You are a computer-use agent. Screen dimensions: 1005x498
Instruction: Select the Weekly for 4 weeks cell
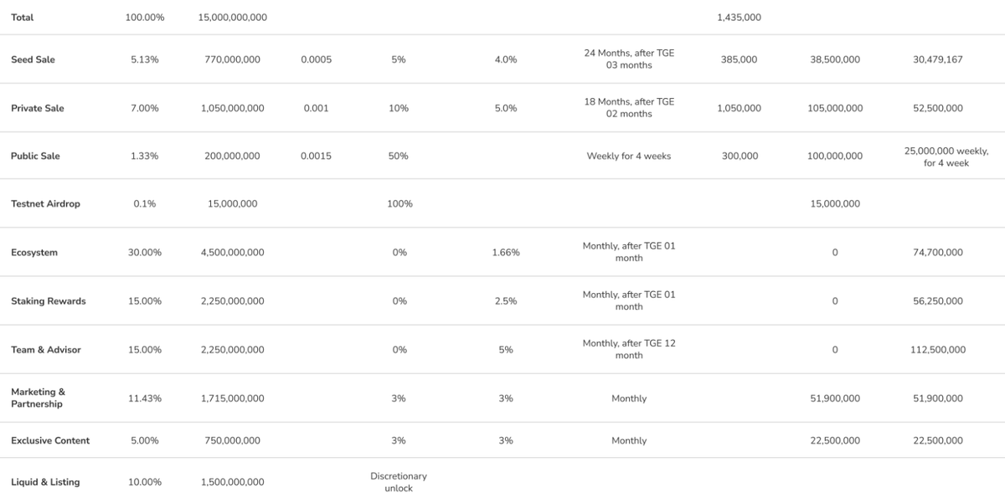click(628, 156)
